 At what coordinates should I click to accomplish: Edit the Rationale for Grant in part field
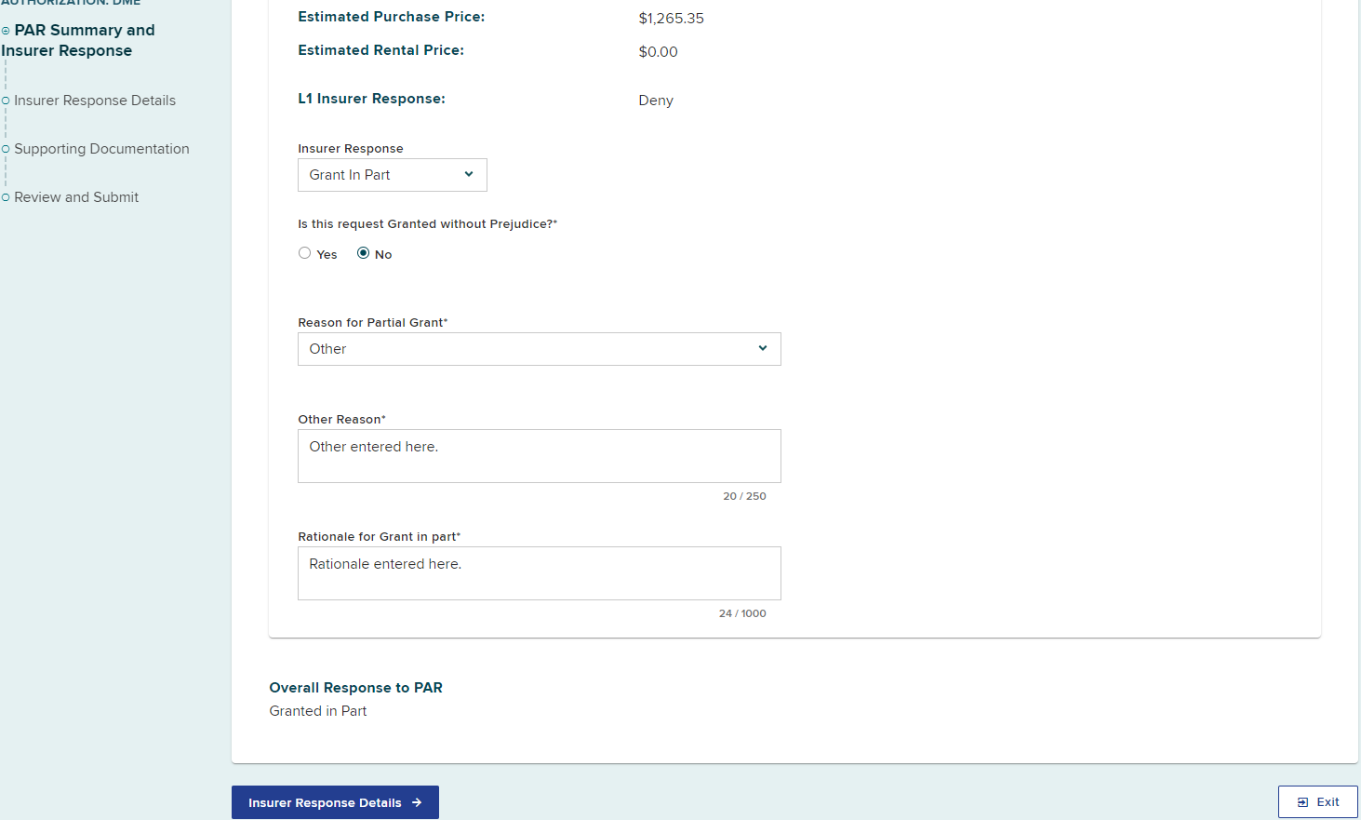tap(539, 573)
